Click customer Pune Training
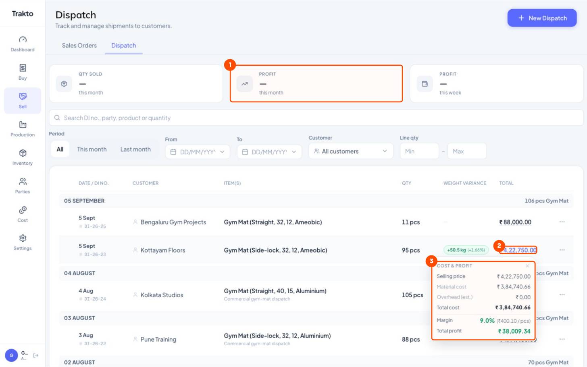 pyautogui.click(x=158, y=340)
